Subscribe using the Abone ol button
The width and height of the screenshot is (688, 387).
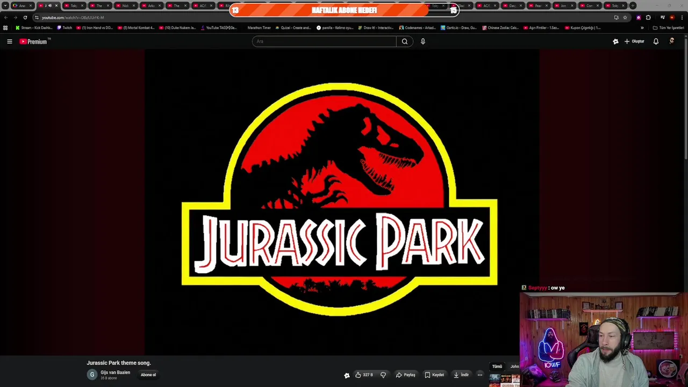tap(148, 375)
